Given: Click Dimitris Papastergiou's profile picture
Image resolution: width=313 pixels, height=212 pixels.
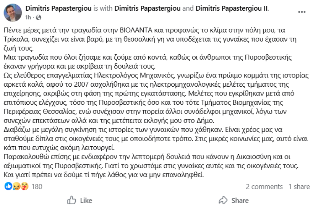Looking at the screenshot, I should (13, 11).
